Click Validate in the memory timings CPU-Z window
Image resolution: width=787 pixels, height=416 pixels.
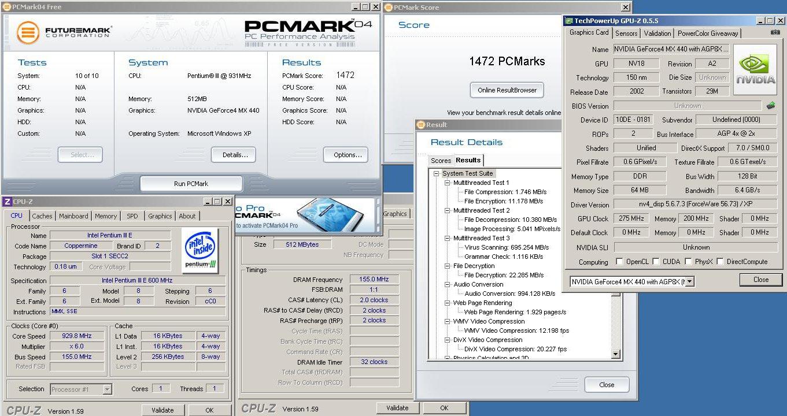tap(397, 408)
